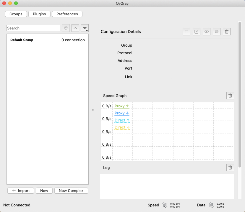Clear the Log with its trash icon
This screenshot has height=212, width=245.
(x=230, y=167)
